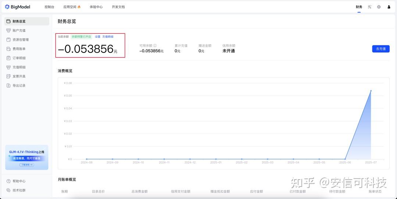
Task: Click the BigModel logo icon
Action: 7,7
